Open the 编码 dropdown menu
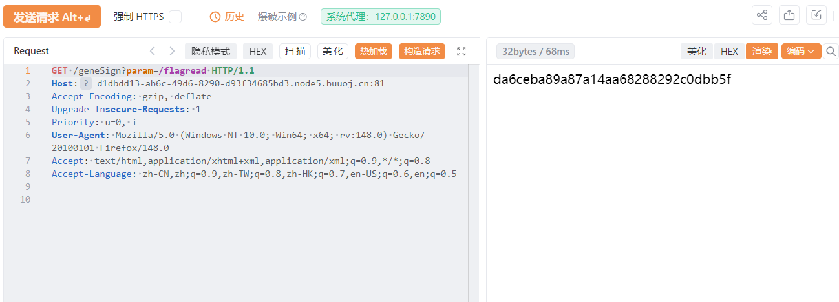 coord(800,52)
